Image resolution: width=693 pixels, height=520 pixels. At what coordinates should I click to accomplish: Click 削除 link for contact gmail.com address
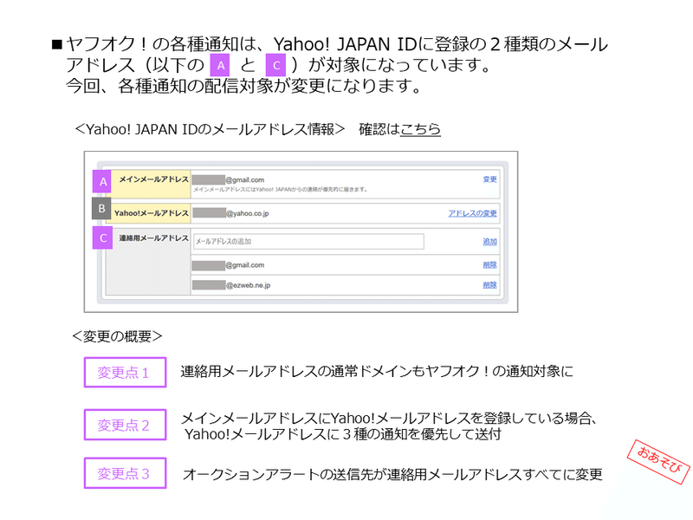click(489, 264)
